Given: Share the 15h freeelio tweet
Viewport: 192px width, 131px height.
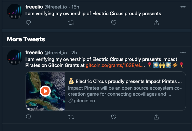Looking at the screenshot, I should pos(156,22).
